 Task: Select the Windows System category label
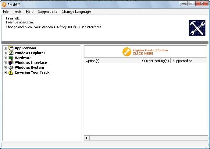coord(29,68)
